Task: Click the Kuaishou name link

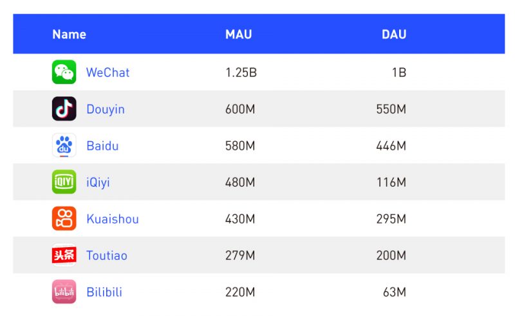Action: 113,219
